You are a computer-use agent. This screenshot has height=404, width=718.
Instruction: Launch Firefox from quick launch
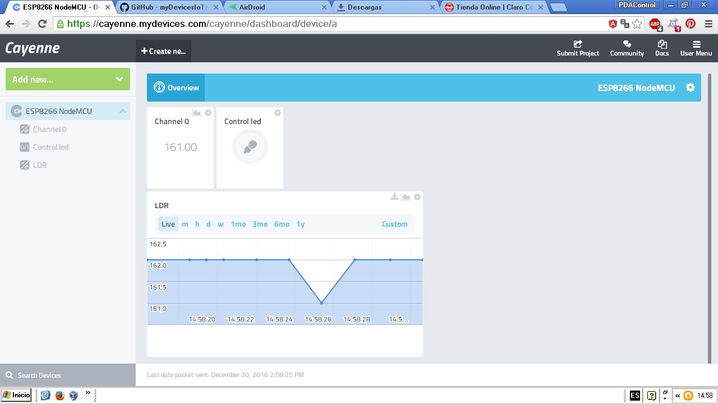tap(59, 395)
